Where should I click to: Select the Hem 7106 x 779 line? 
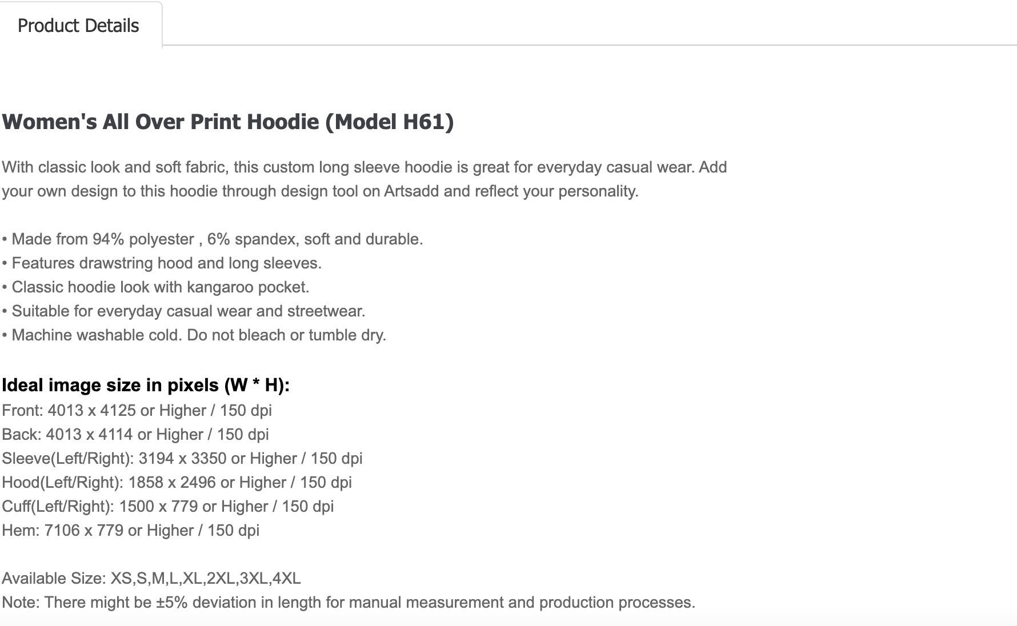click(130, 531)
